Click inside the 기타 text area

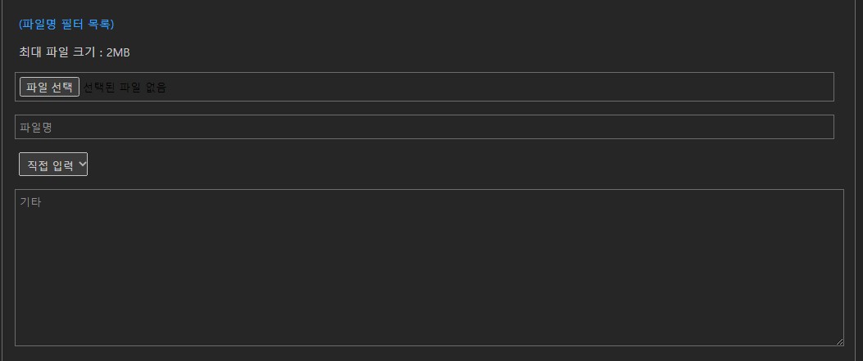pos(429,267)
